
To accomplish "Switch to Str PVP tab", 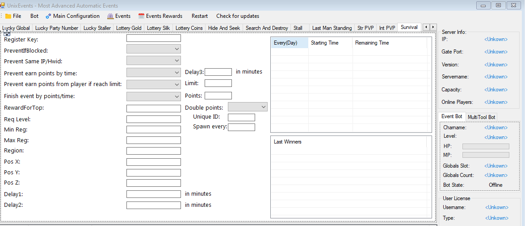I will (365, 28).
